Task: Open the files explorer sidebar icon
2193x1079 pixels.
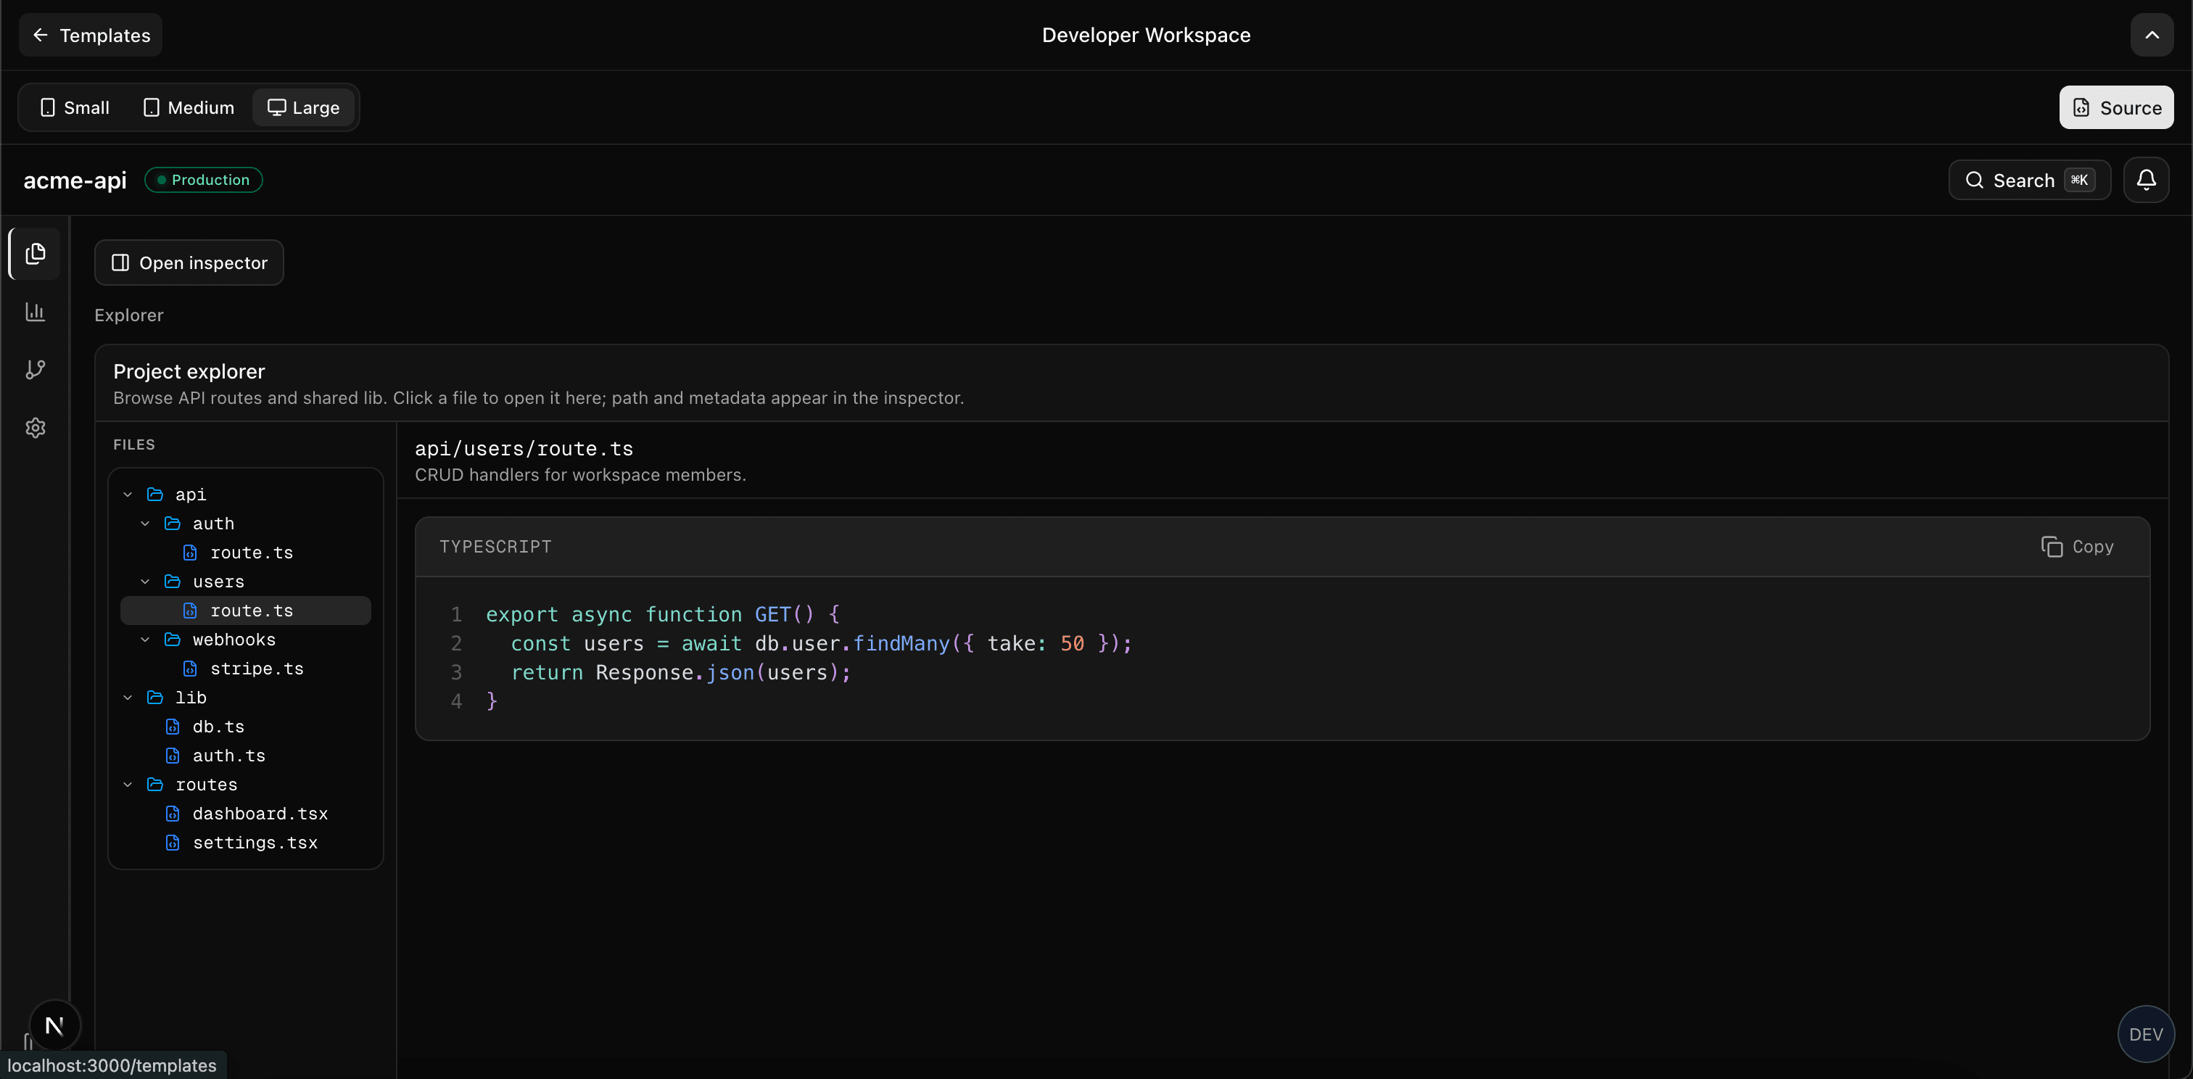Action: tap(35, 254)
